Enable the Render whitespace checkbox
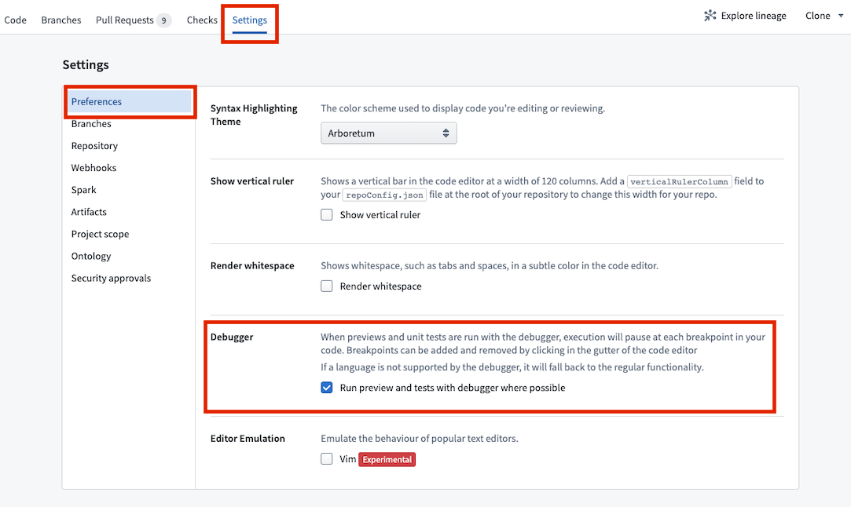 click(x=327, y=286)
